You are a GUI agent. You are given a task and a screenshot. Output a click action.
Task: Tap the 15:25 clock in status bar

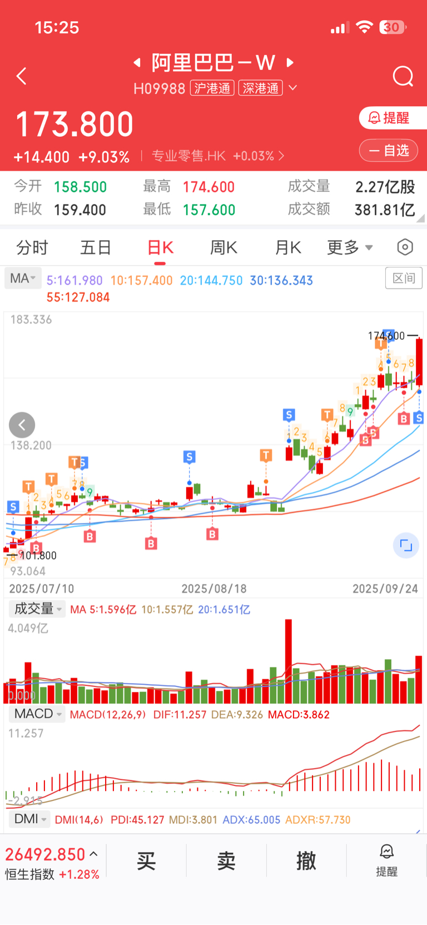coord(57,27)
